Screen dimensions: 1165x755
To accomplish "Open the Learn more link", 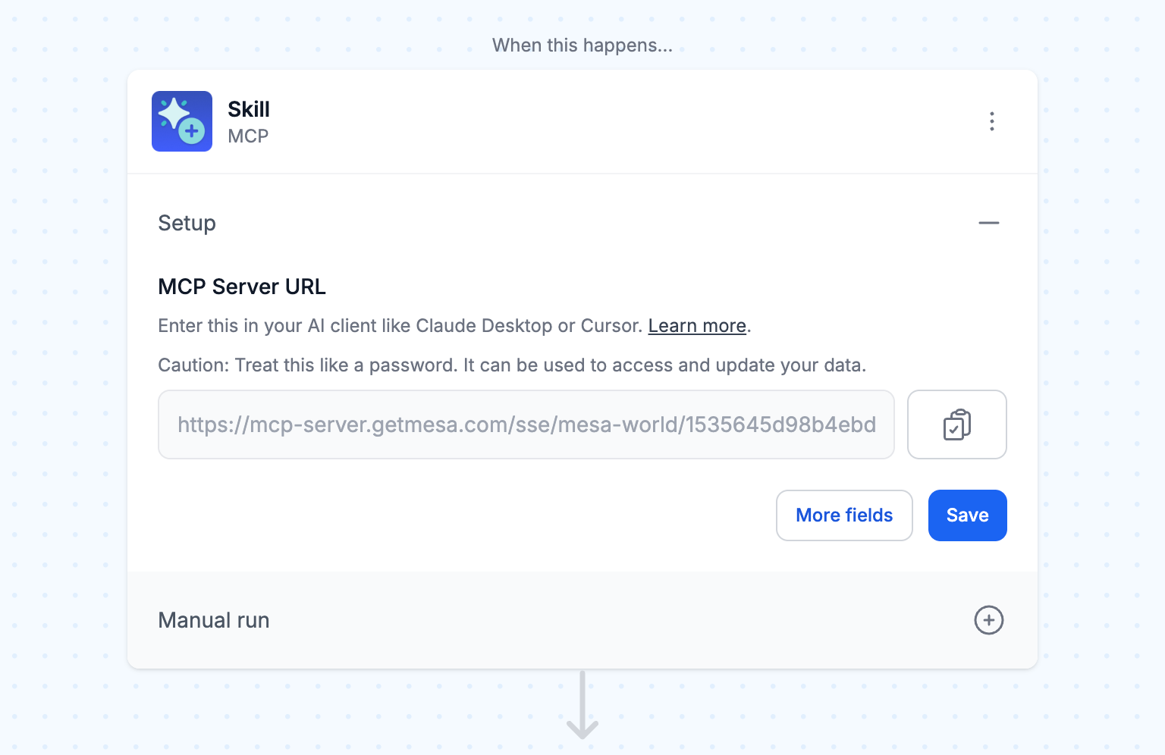I will [697, 326].
